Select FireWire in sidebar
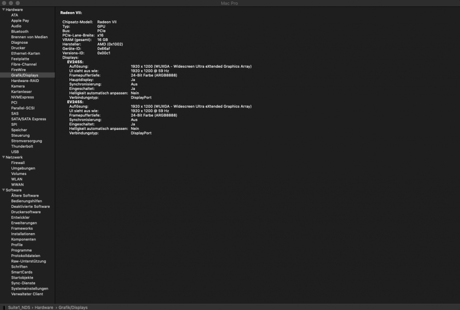The image size is (460, 310). [18, 70]
